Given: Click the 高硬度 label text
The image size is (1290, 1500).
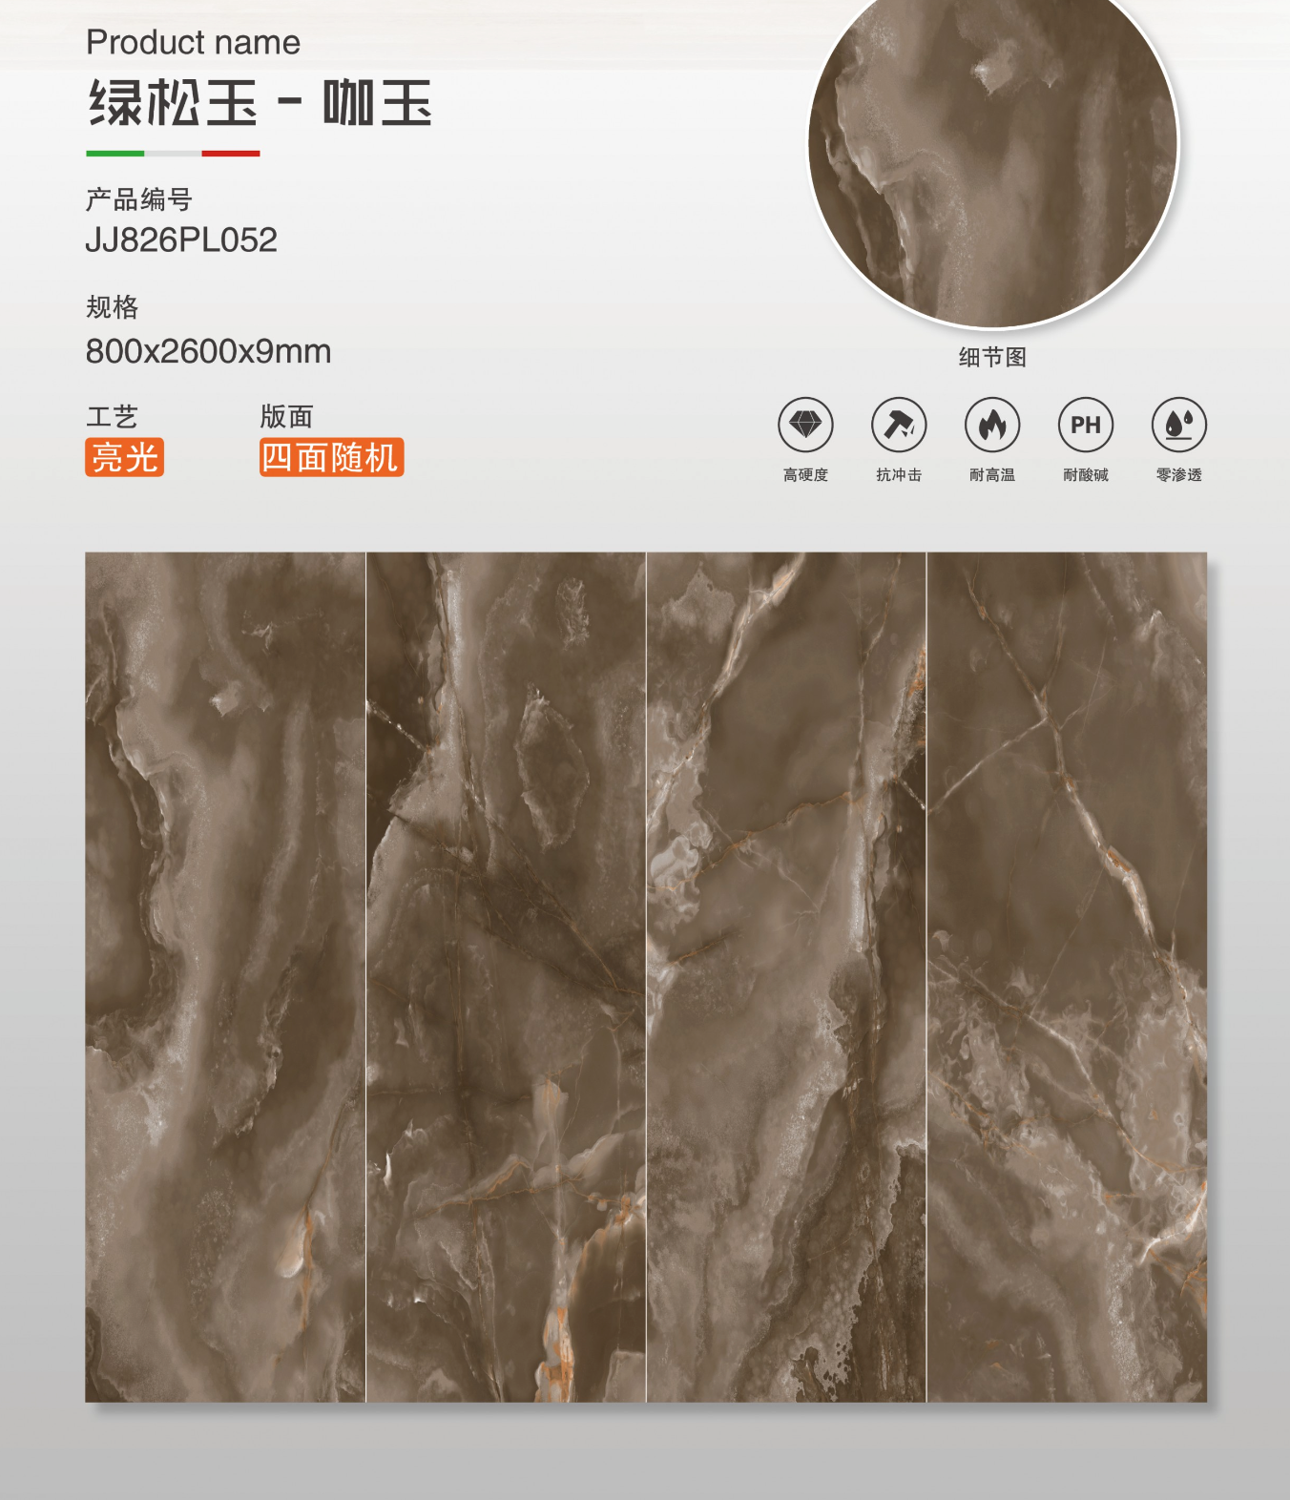Looking at the screenshot, I should point(805,475).
